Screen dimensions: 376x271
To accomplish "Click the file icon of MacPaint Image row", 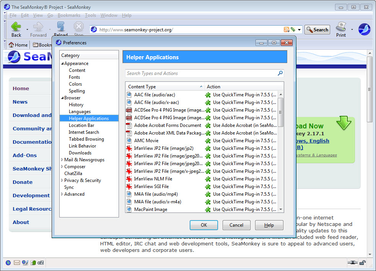I will pos(129,209).
